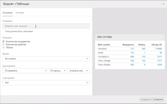Select the Основное tab

pyautogui.click(x=7, y=13)
